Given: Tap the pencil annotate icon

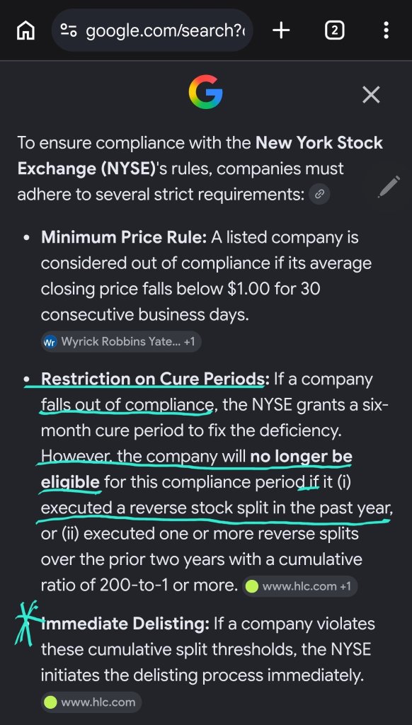Looking at the screenshot, I should (389, 187).
